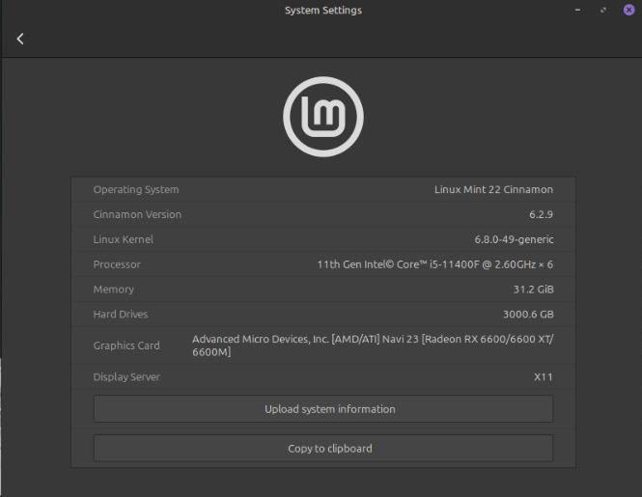Select the 6.2.9 version value
The width and height of the screenshot is (642, 497).
click(x=541, y=214)
